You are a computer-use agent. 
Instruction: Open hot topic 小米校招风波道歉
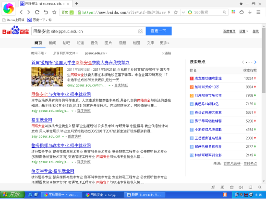click(x=208, y=130)
